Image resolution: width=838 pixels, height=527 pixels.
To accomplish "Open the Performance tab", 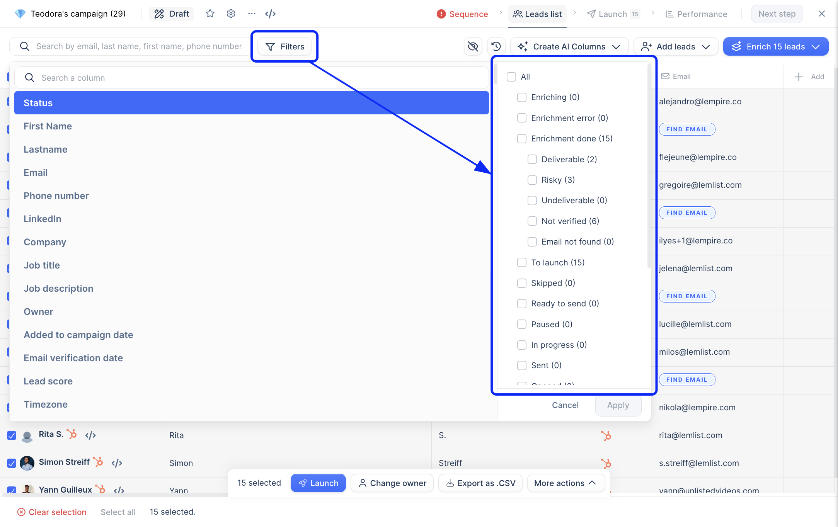I will pos(696,14).
